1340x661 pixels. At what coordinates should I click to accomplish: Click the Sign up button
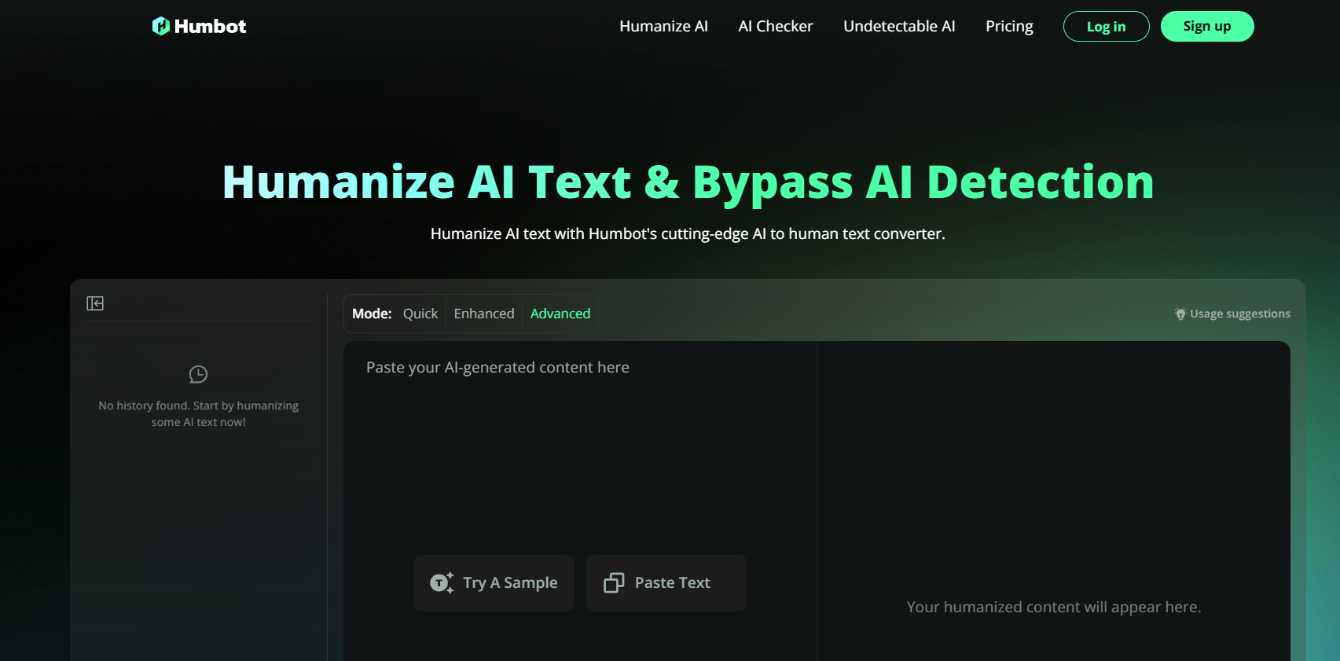pyautogui.click(x=1206, y=26)
